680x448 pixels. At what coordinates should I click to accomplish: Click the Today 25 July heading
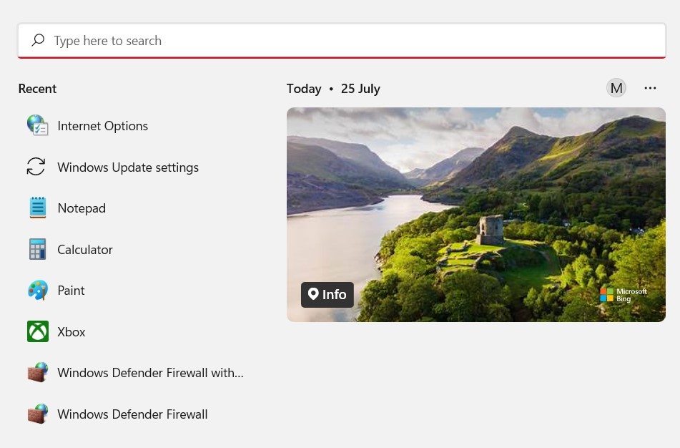(333, 89)
